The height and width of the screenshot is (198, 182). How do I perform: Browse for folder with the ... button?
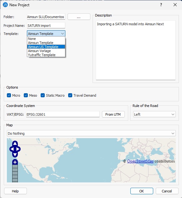click(79, 17)
